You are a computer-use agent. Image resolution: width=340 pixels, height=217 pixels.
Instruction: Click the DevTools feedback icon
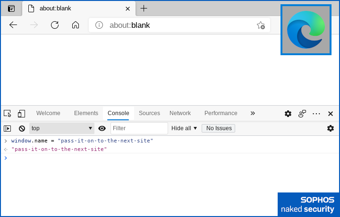pos(302,113)
